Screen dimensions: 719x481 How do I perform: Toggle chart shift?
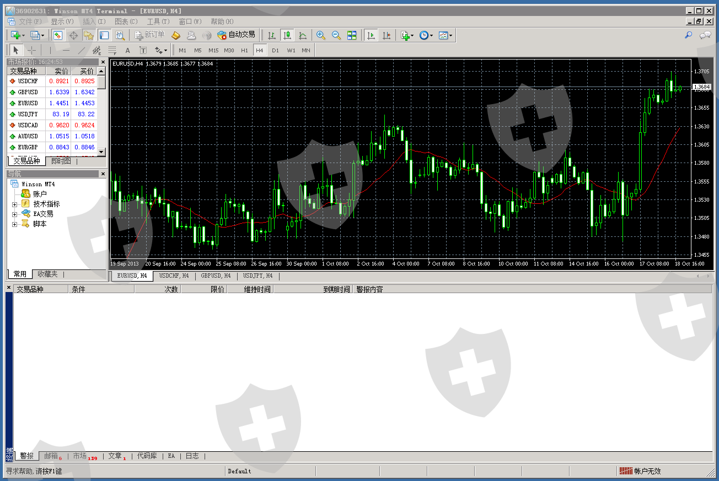387,35
